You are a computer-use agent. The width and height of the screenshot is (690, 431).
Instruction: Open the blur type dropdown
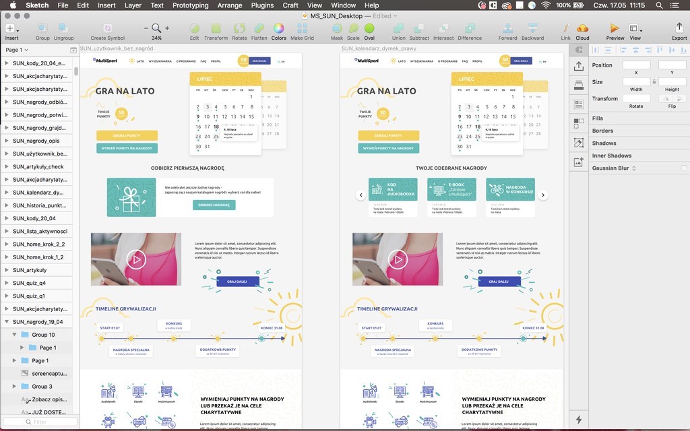click(633, 168)
